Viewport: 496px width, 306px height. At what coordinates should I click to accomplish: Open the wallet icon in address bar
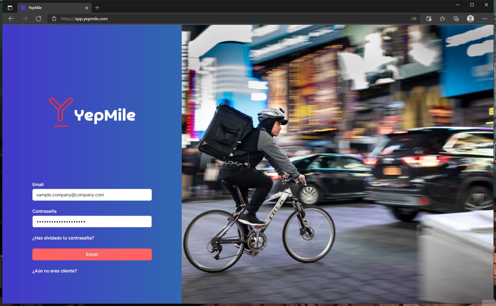click(429, 19)
